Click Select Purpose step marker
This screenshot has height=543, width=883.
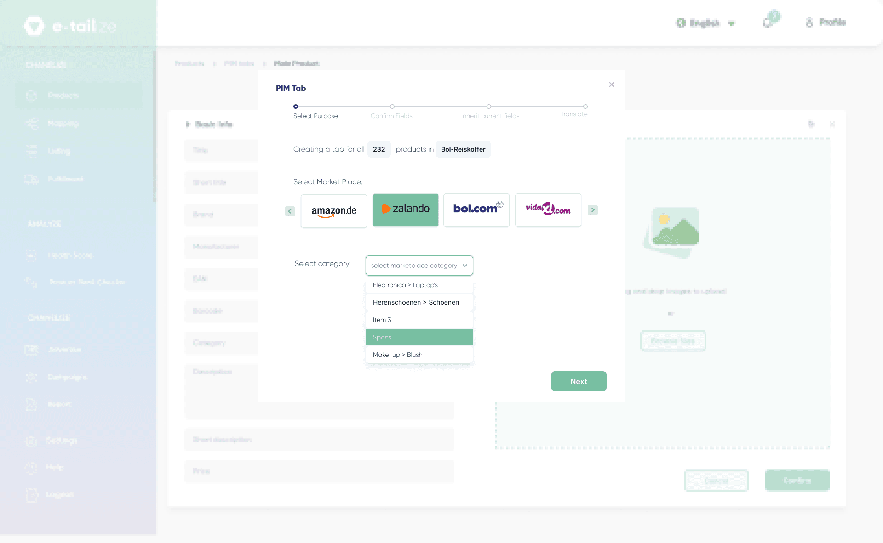296,107
